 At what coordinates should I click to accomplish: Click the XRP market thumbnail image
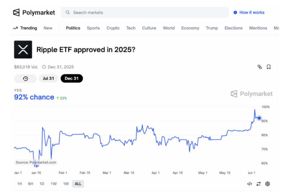pyautogui.click(x=23, y=49)
